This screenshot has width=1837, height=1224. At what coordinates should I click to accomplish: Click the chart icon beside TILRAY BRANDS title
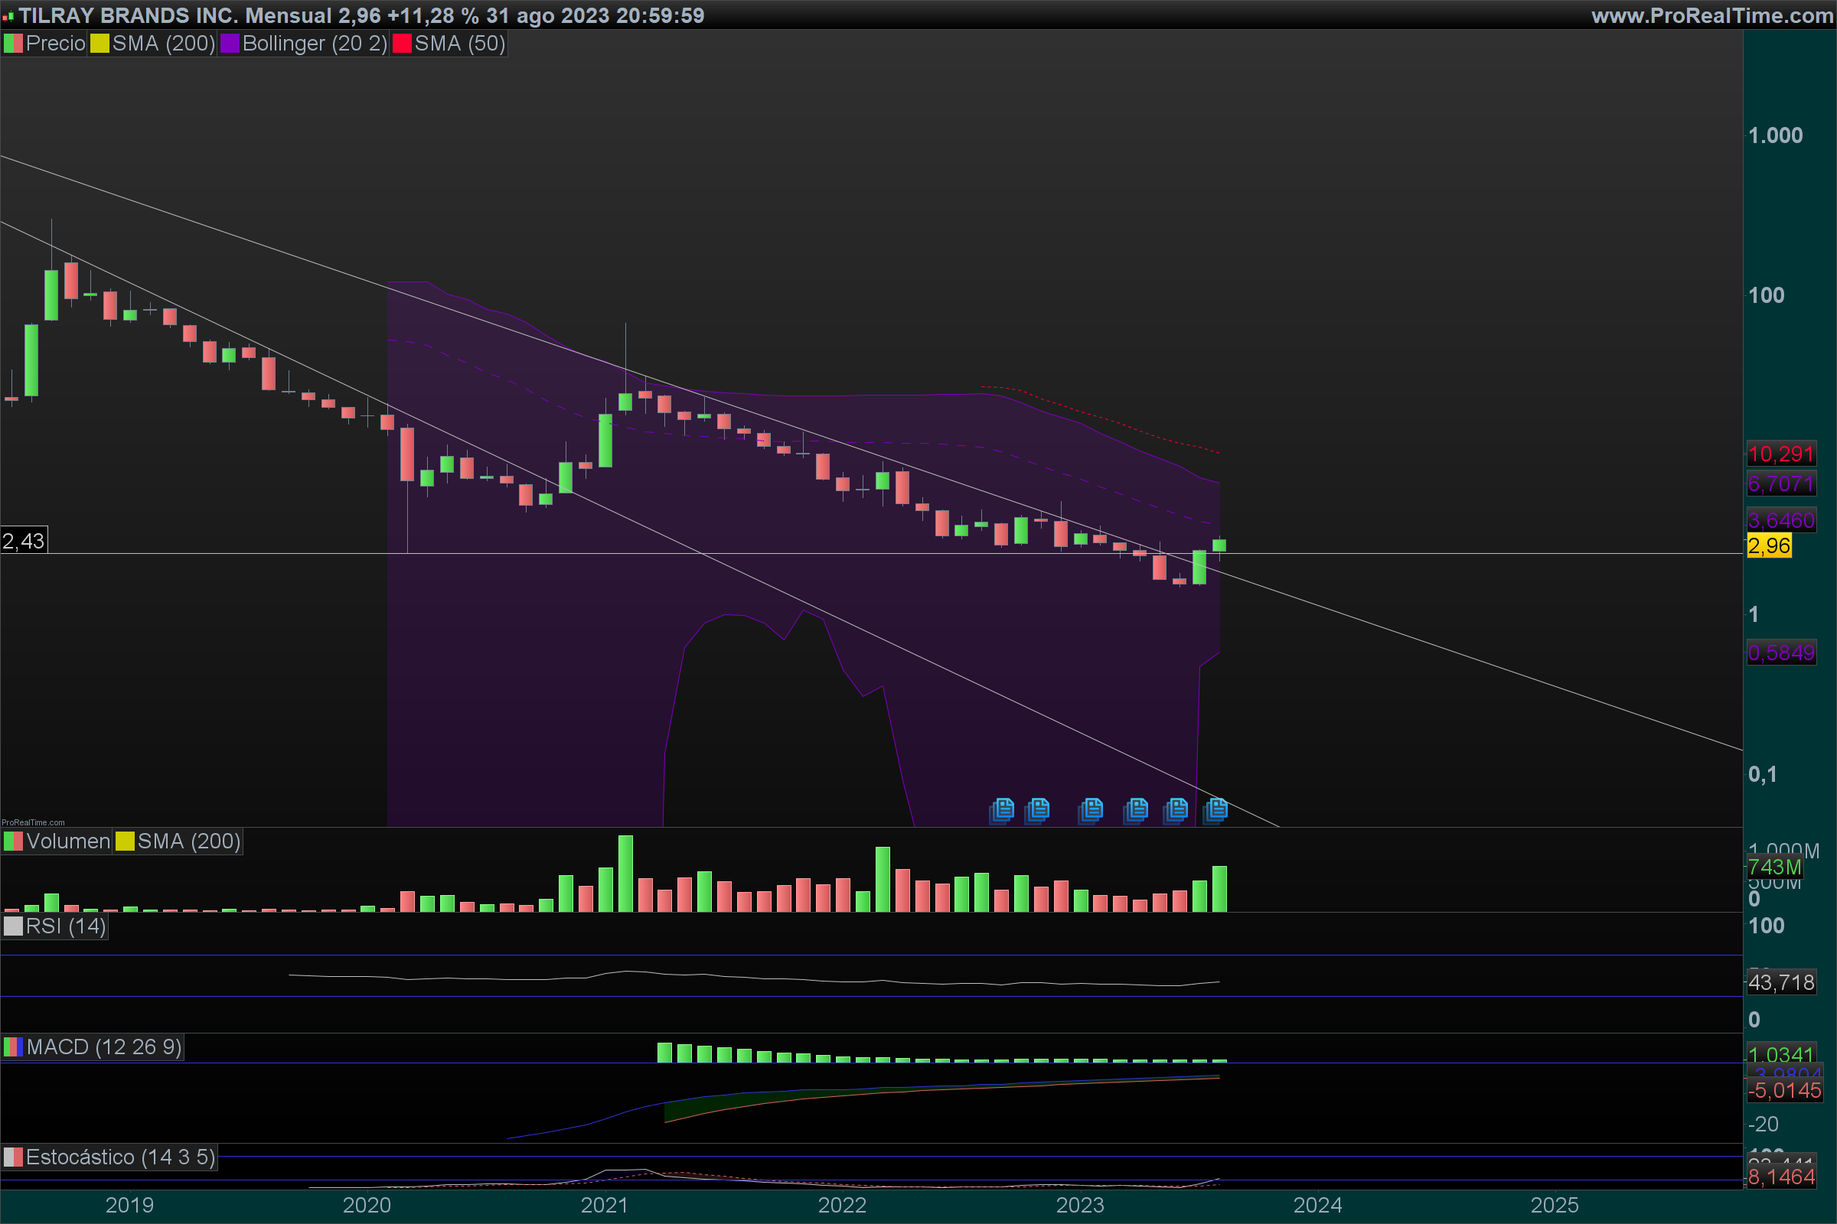coord(8,15)
